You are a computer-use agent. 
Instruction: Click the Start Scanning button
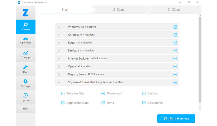click(x=176, y=118)
